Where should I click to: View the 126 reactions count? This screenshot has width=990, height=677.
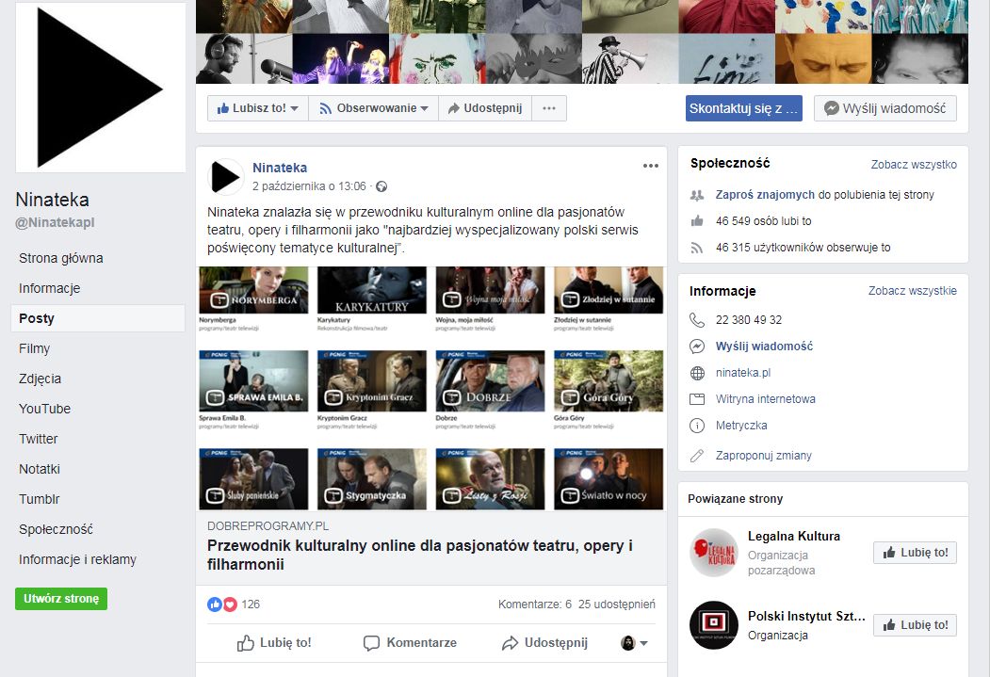pyautogui.click(x=251, y=604)
